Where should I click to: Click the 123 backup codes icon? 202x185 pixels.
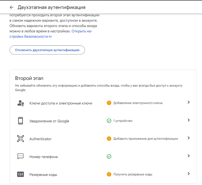point(20,174)
